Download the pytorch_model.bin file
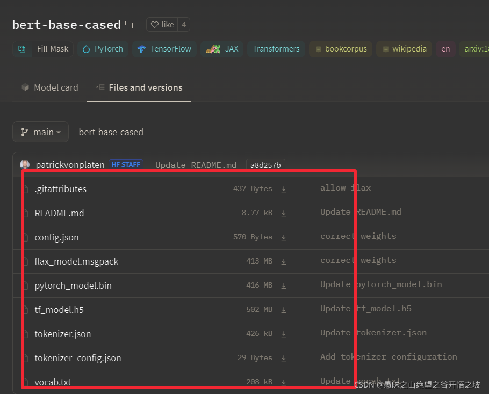Image resolution: width=489 pixels, height=394 pixels. pyautogui.click(x=284, y=286)
